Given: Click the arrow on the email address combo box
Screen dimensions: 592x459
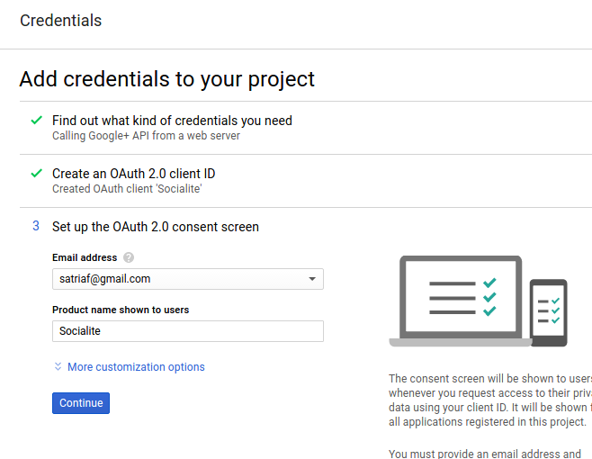Looking at the screenshot, I should (312, 279).
